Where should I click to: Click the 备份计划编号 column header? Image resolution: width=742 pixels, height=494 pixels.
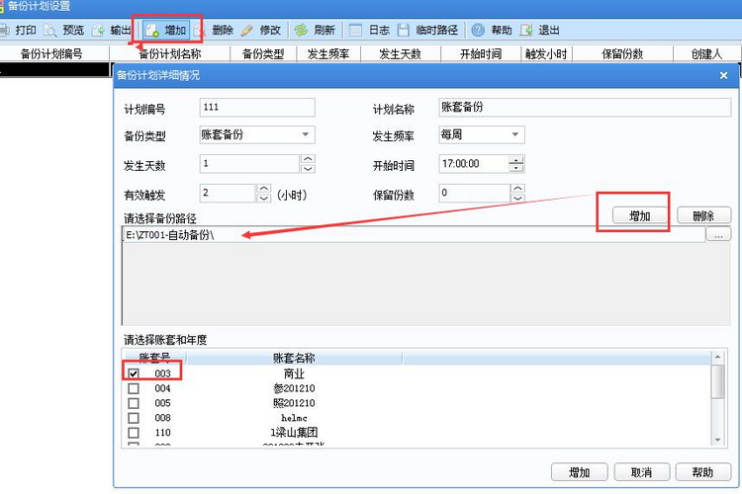tap(51, 54)
